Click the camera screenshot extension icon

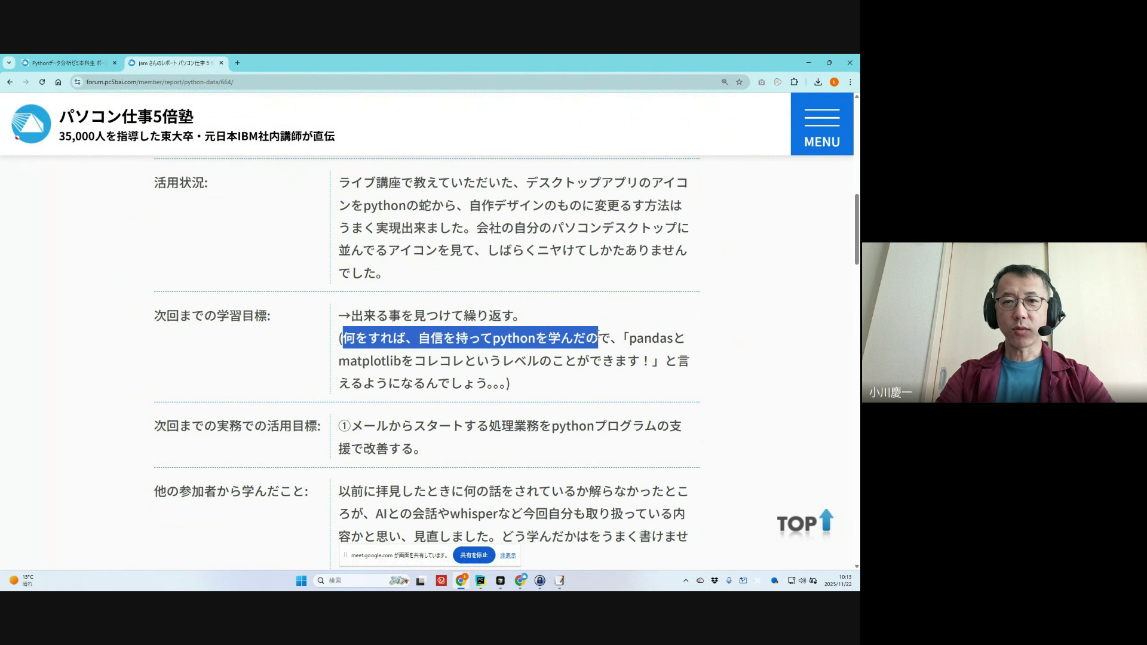pyautogui.click(x=762, y=82)
